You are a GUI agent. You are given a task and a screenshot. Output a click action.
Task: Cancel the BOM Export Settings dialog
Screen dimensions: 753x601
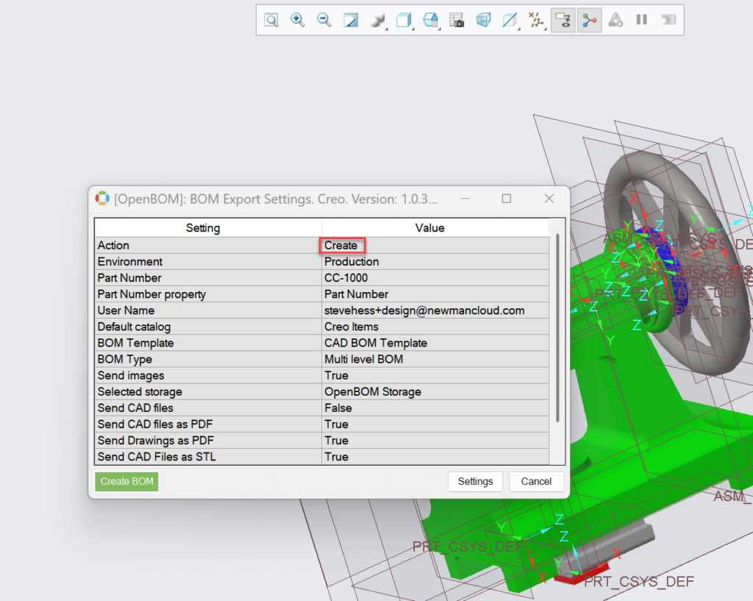[536, 481]
